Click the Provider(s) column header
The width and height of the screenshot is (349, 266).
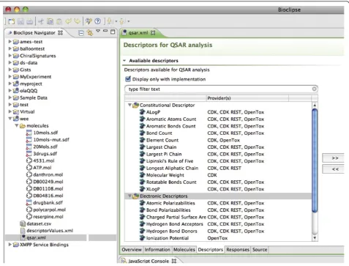click(247, 98)
